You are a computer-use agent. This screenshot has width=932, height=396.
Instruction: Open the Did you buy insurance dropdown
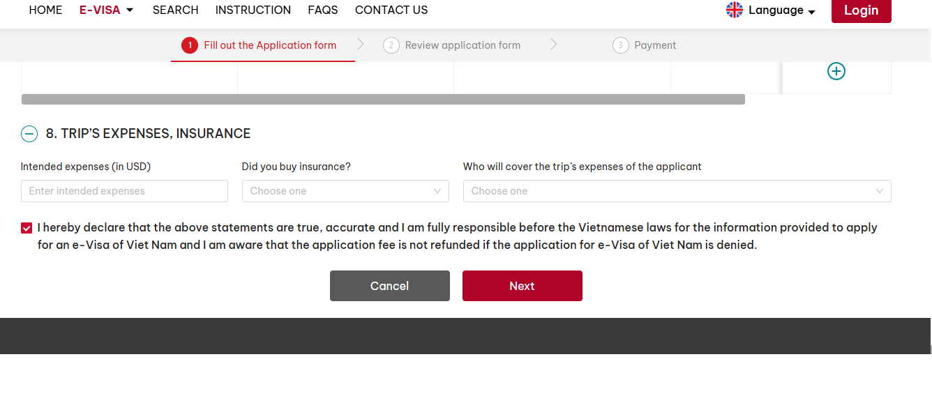click(x=345, y=191)
